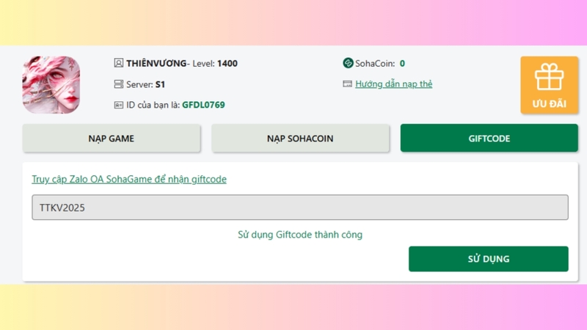Click the game character avatar image
Screen dimensions: 587x330
coord(51,85)
